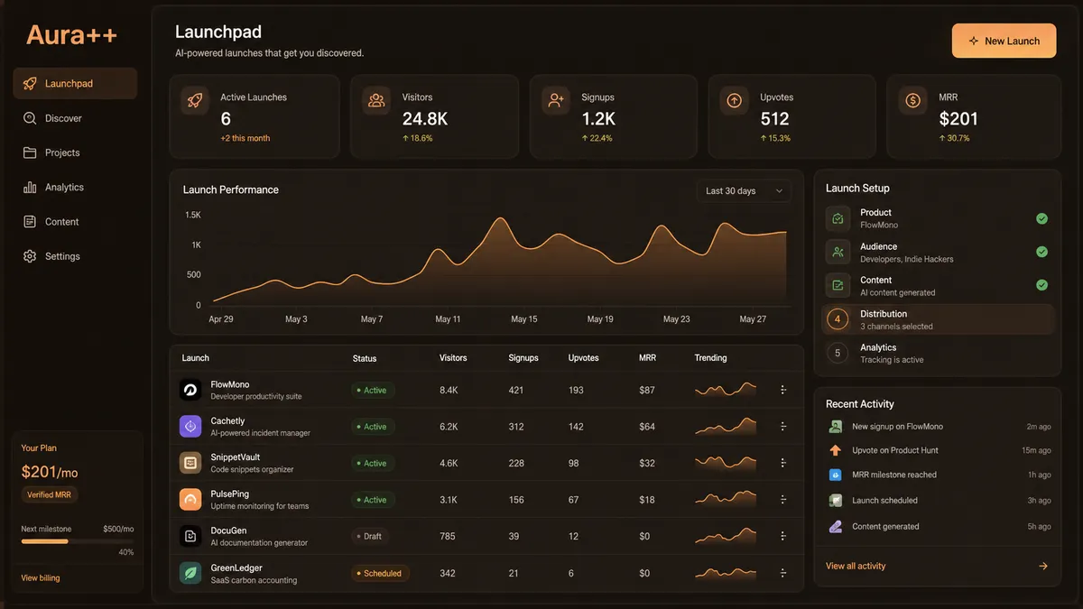
Task: Click the SnippetVault app icon
Action: [x=190, y=463]
